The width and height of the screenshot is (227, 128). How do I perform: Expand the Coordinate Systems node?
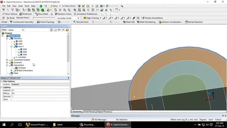[x=7, y=60]
